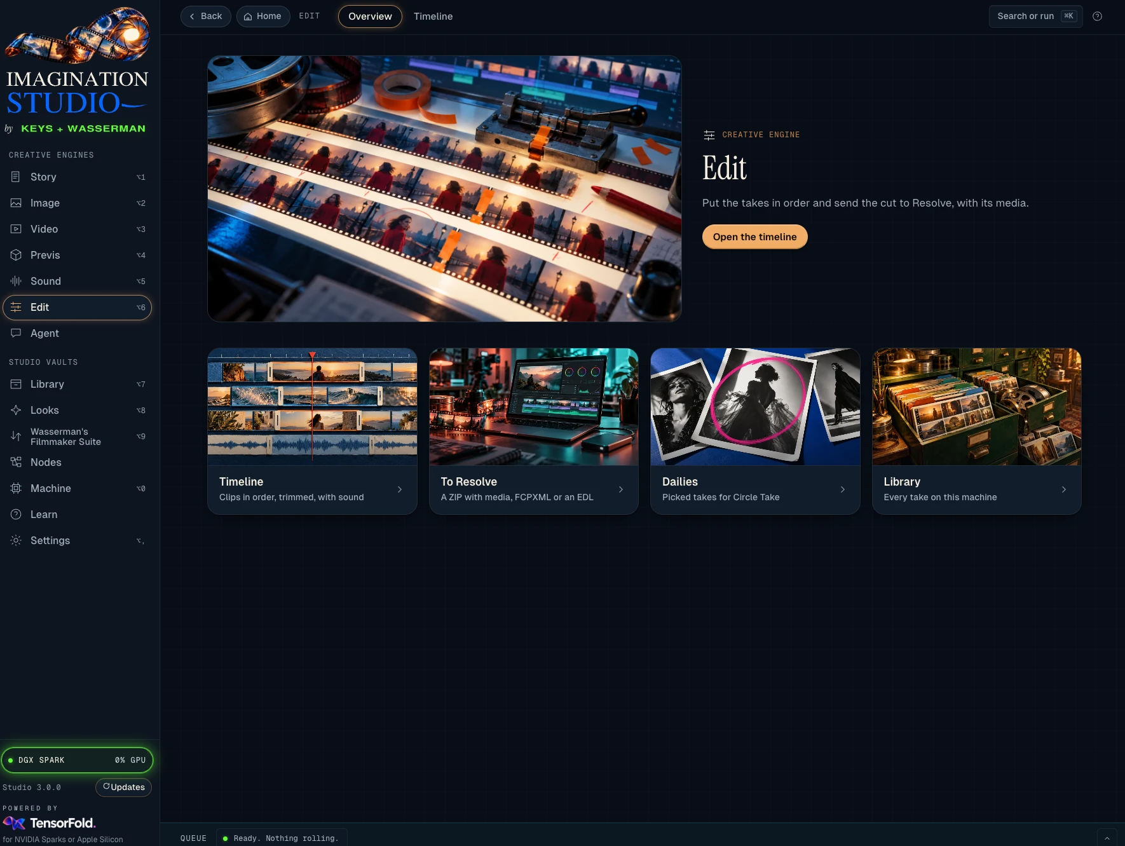Open the Library vault icon in sidebar
Screen dimensions: 1125x846
pos(16,384)
